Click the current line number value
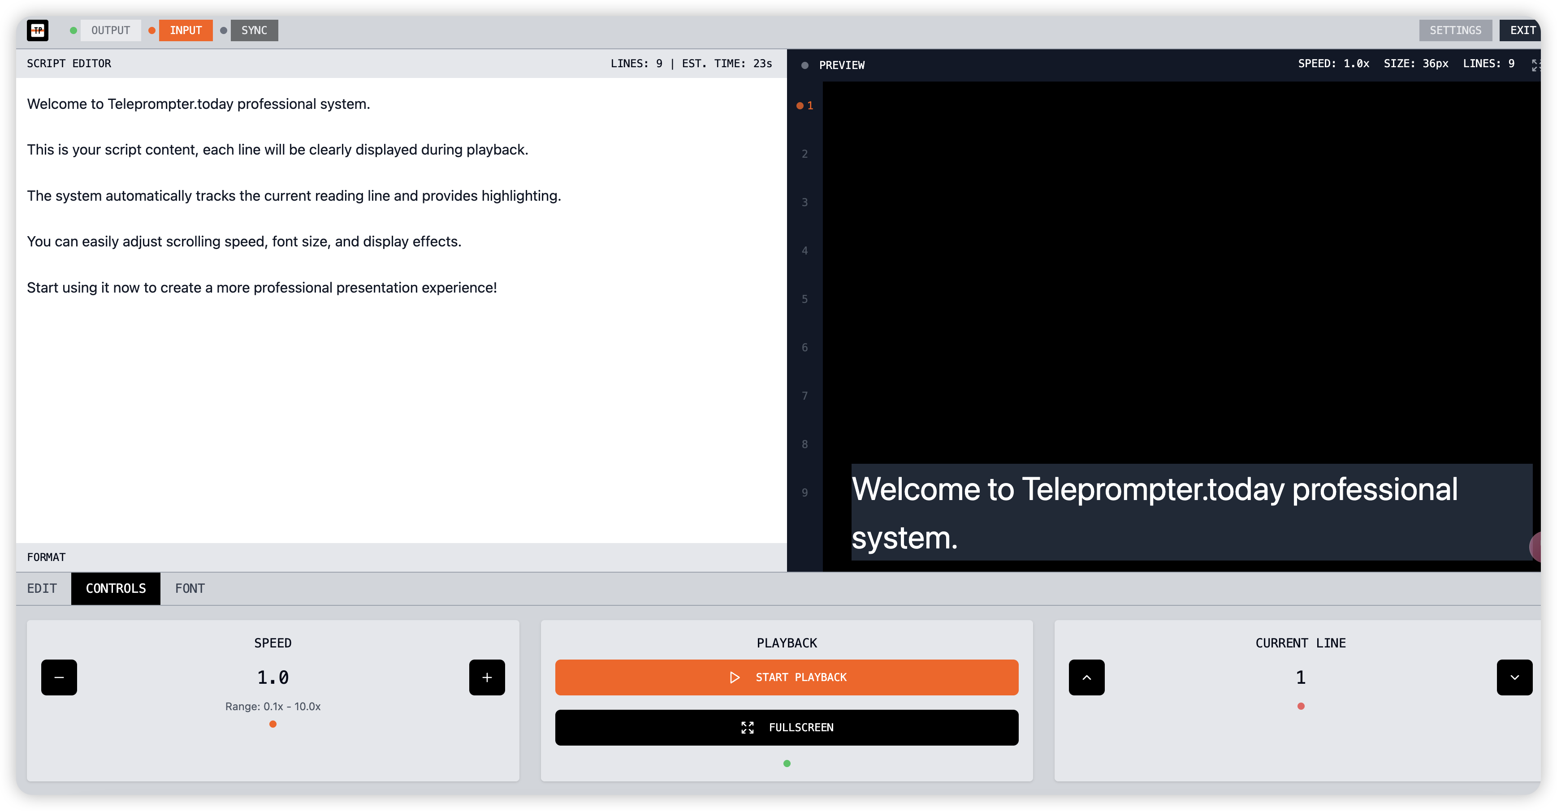 1301,677
